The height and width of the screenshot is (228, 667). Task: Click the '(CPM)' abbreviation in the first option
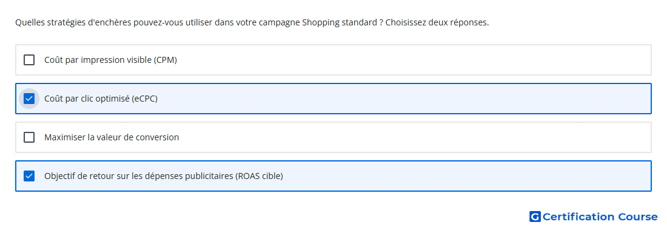(x=165, y=60)
